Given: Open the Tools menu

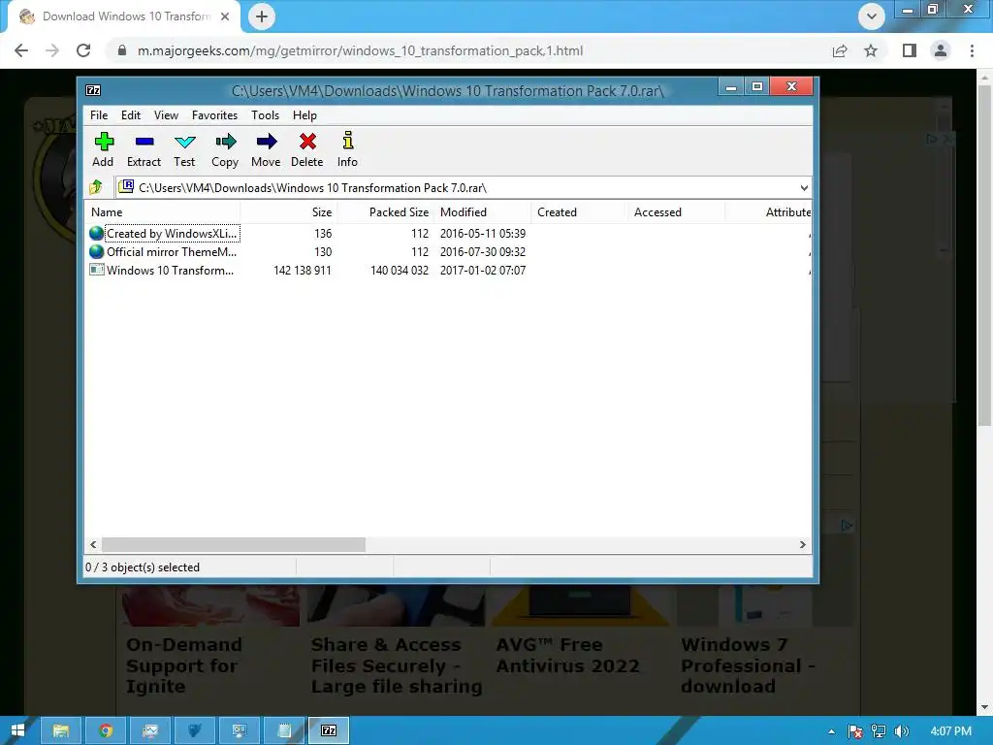Looking at the screenshot, I should [x=265, y=115].
